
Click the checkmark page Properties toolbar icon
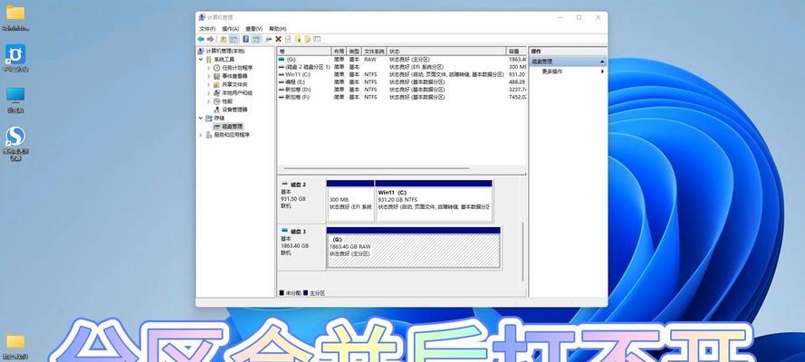[x=288, y=39]
